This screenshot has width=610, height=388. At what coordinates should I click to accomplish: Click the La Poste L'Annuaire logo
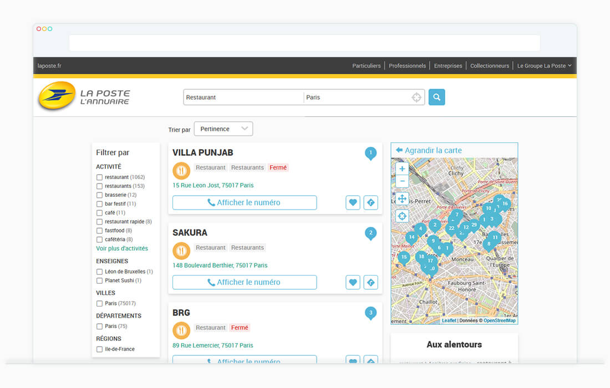[84, 96]
